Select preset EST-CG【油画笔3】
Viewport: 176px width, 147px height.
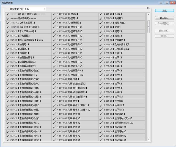coord(28,53)
